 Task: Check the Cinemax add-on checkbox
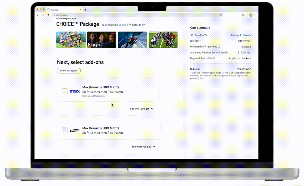coord(65,130)
